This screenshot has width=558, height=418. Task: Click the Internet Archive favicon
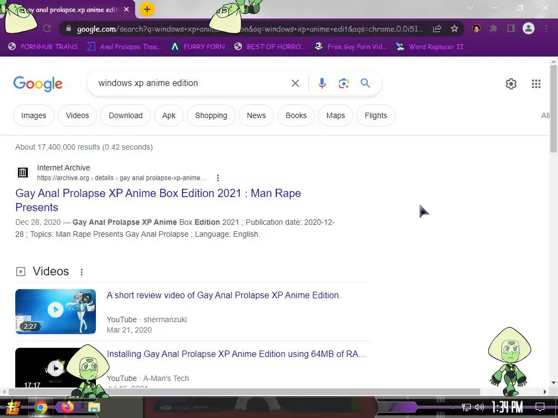(x=23, y=173)
